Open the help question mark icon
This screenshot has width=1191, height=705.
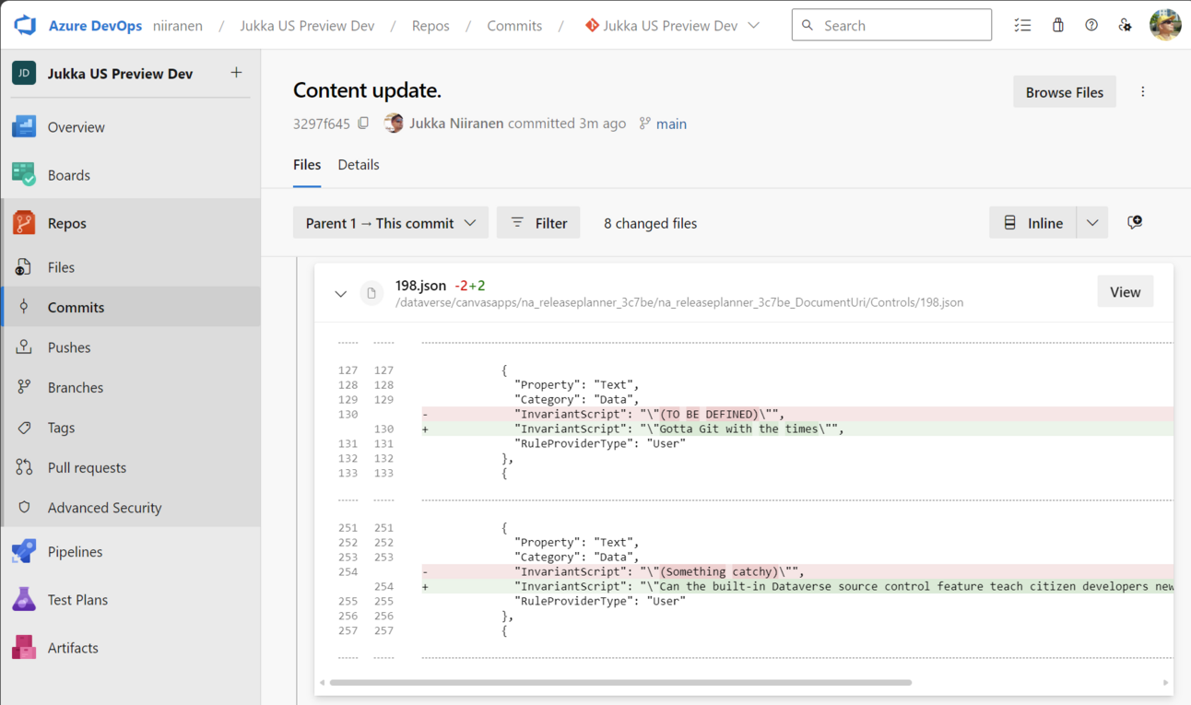pos(1091,26)
